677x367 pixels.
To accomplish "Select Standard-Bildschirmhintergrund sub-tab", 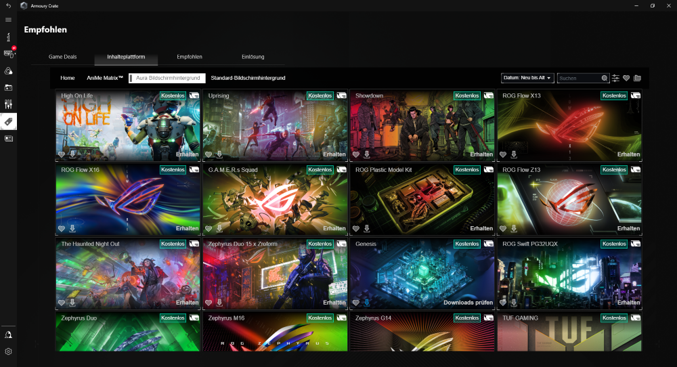I will pos(248,78).
